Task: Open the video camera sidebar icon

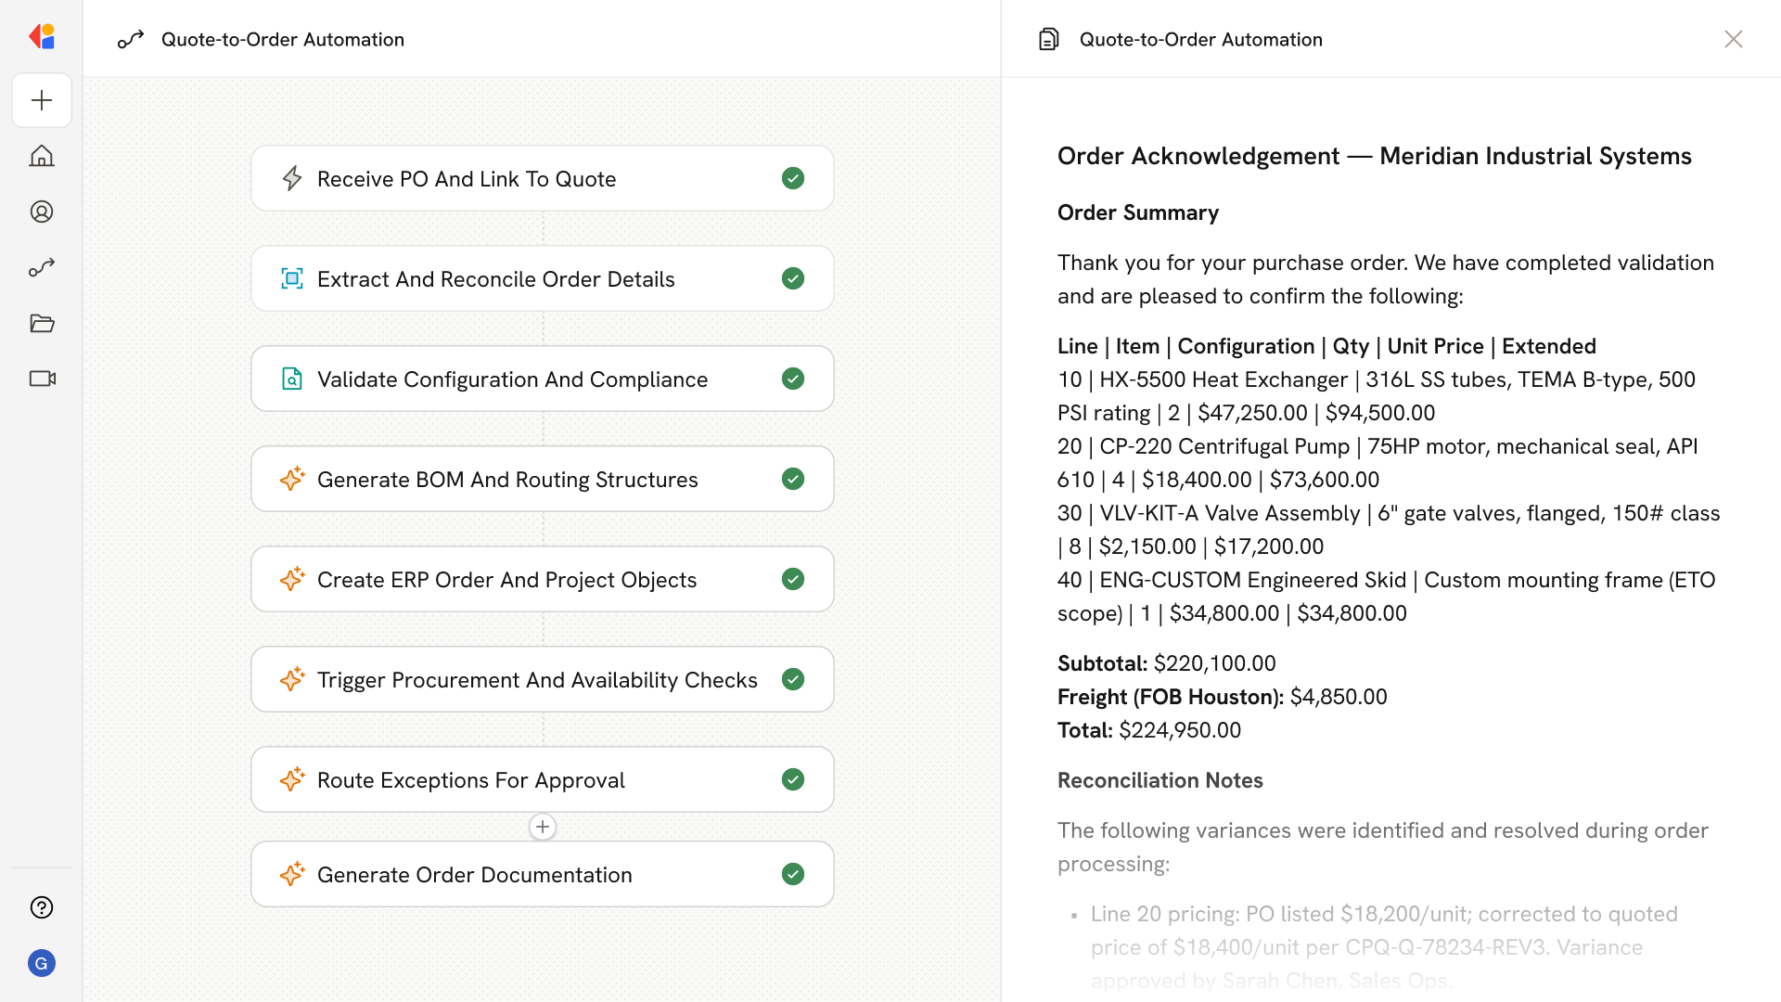Action: [x=42, y=379]
